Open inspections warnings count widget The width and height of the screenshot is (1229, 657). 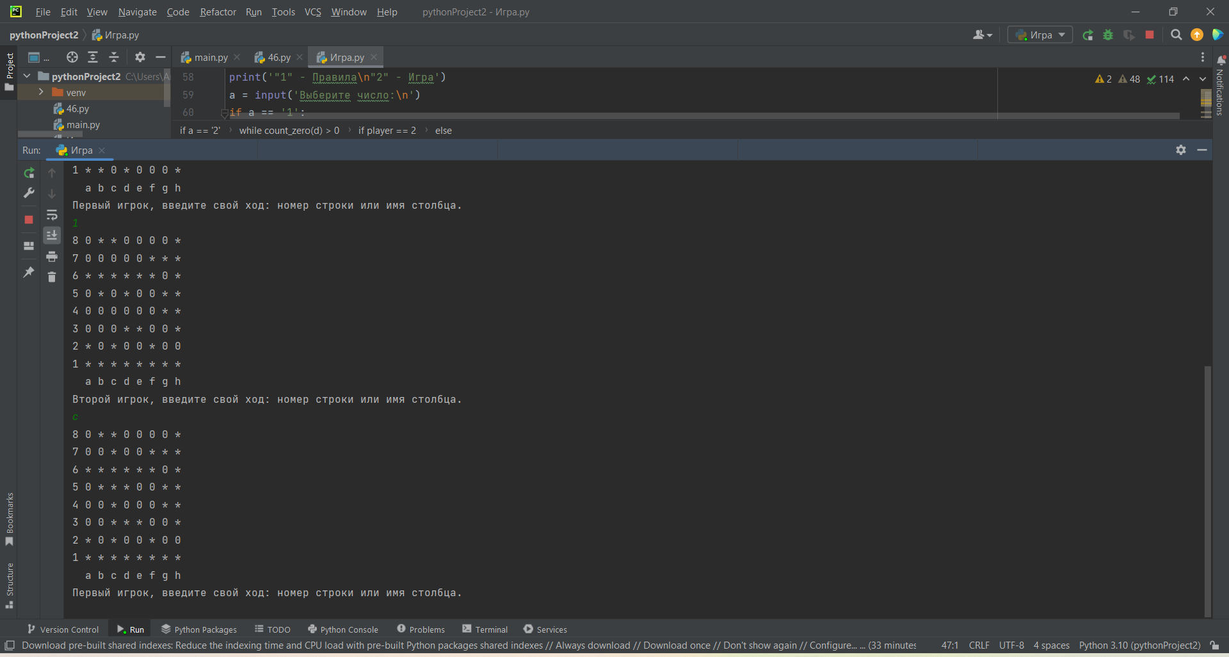[x=1134, y=79]
